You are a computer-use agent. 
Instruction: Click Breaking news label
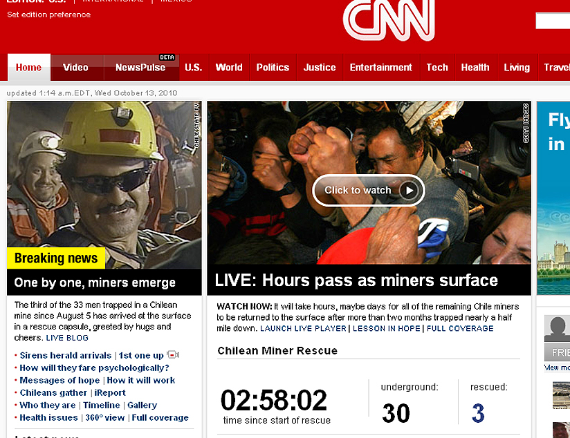(56, 258)
